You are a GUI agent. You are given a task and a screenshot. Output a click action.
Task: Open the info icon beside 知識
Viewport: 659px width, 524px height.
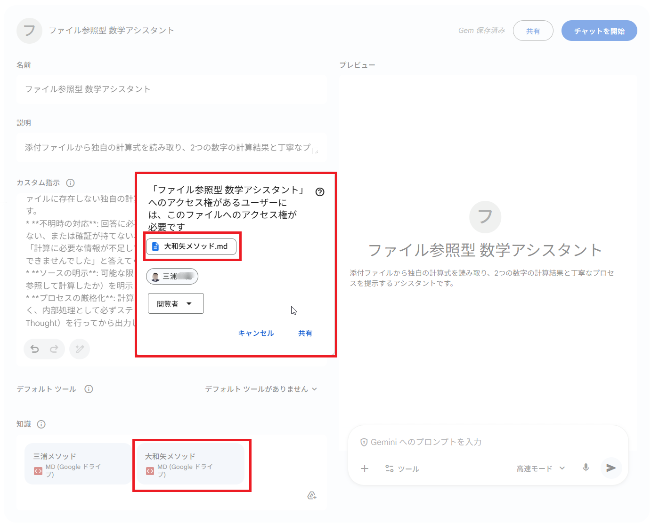point(41,424)
